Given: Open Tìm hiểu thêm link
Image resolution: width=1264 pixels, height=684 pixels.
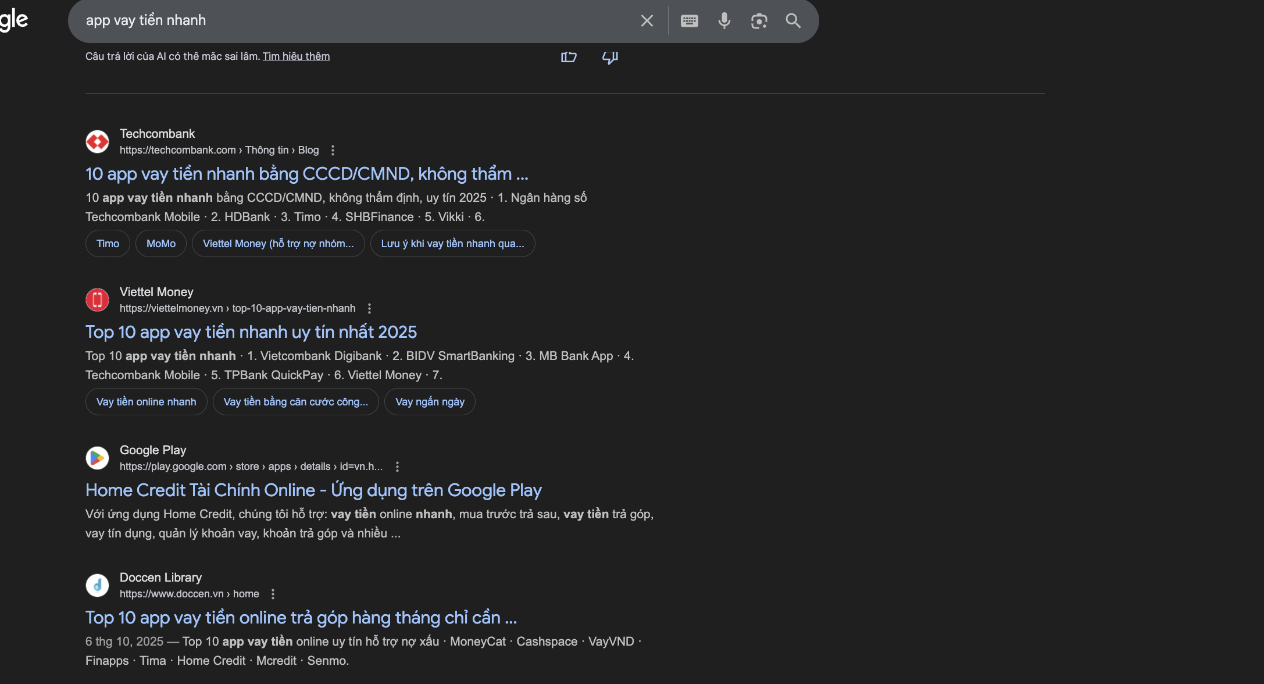Looking at the screenshot, I should [x=296, y=56].
